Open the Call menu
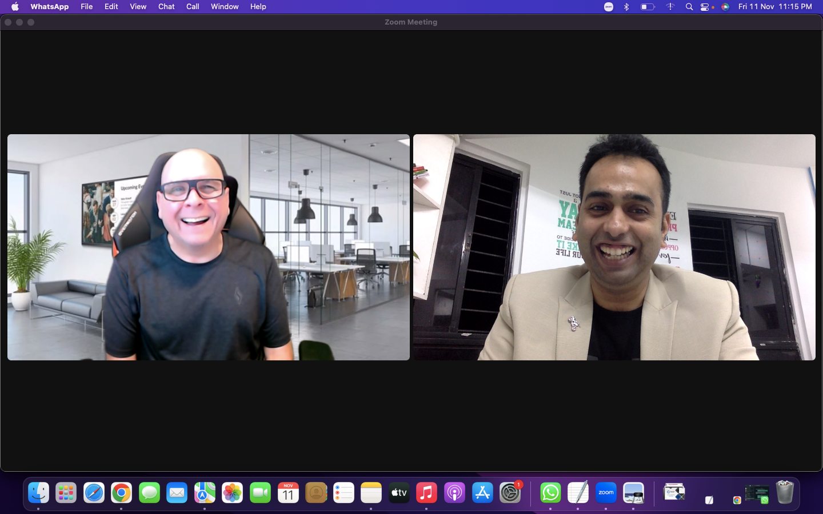Screen dimensions: 823x514 tap(193, 7)
